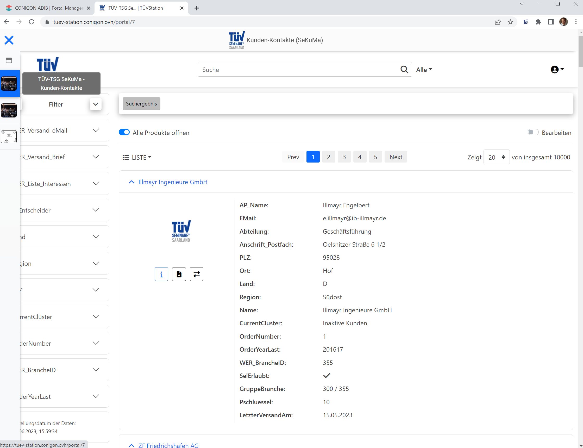Bookmark this page with the star icon

coord(510,22)
